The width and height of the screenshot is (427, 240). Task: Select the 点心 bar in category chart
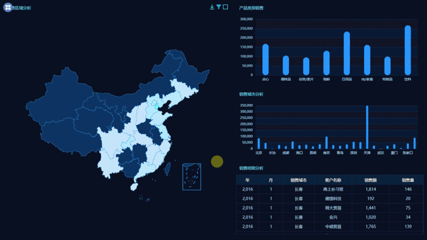265,59
